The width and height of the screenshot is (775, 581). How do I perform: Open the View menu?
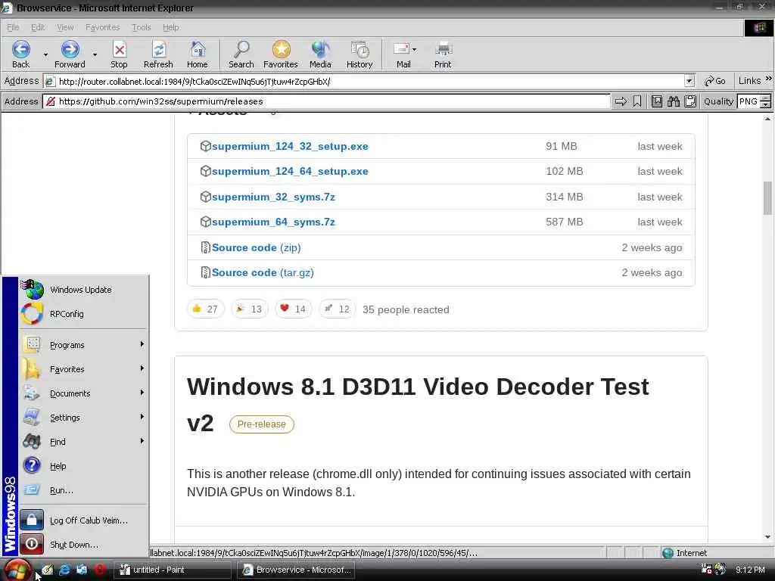tap(65, 27)
